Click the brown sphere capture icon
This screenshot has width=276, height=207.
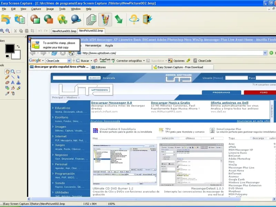35,19
